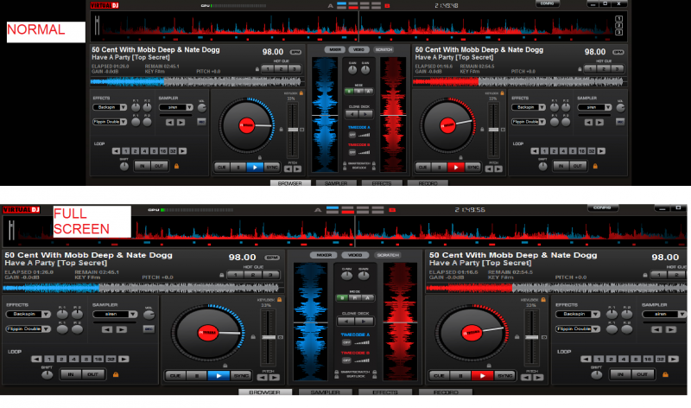Click the left deck BPM button in the normal window

(295, 52)
